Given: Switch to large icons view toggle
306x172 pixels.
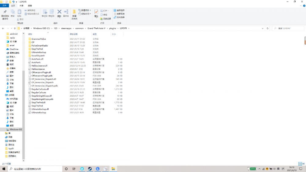Looking at the screenshot, I should pyautogui.click(x=304, y=164).
